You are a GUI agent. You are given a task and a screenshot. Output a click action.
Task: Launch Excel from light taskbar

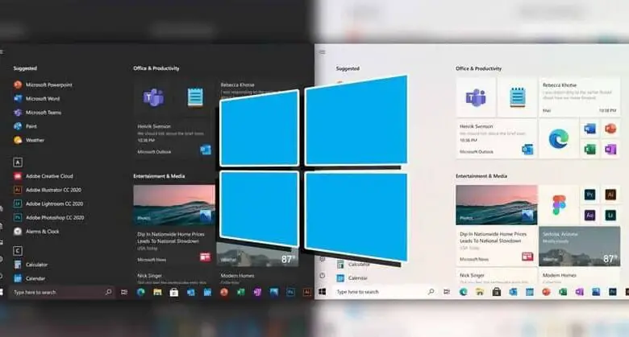tap(563, 292)
